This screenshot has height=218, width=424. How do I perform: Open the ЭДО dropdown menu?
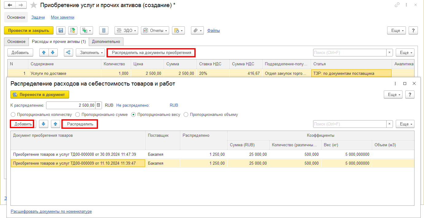pos(126,31)
